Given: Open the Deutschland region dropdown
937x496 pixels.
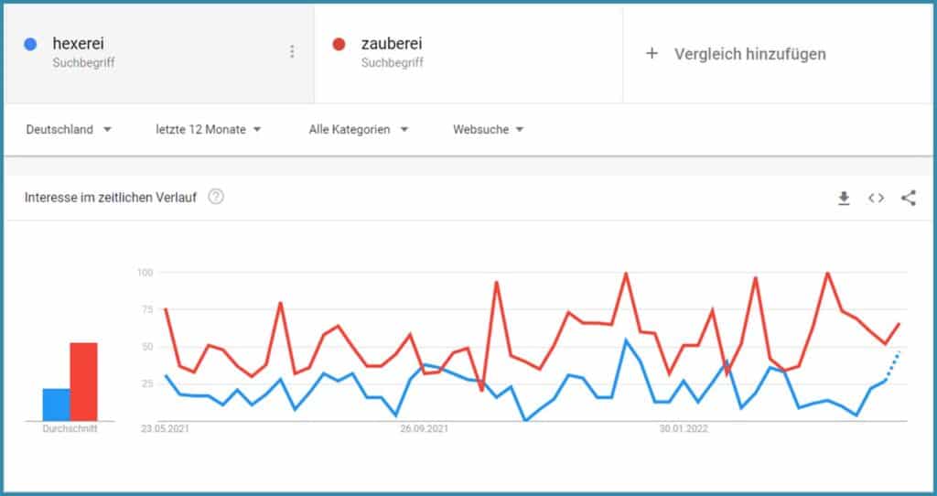Looking at the screenshot, I should pos(69,130).
